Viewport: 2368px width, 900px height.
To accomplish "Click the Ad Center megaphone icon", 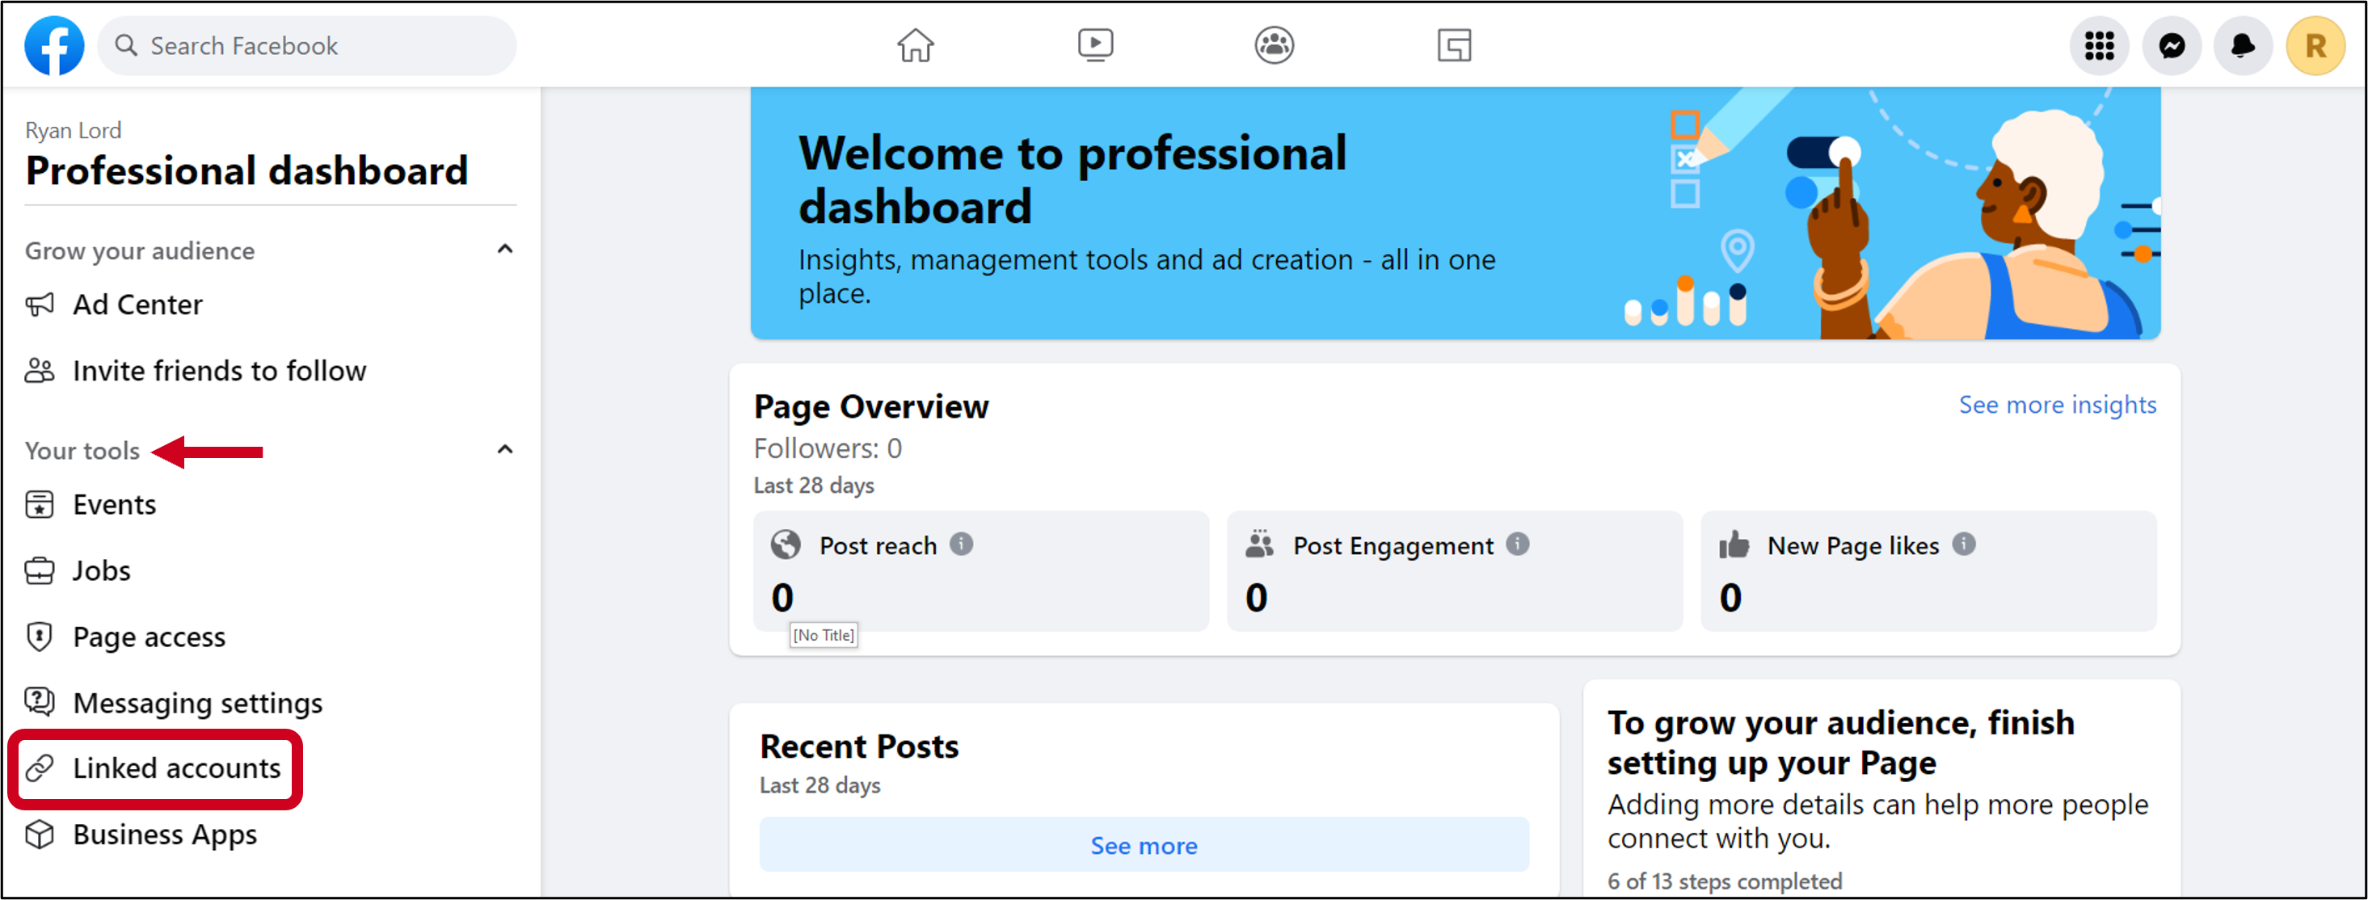I will click(x=40, y=305).
